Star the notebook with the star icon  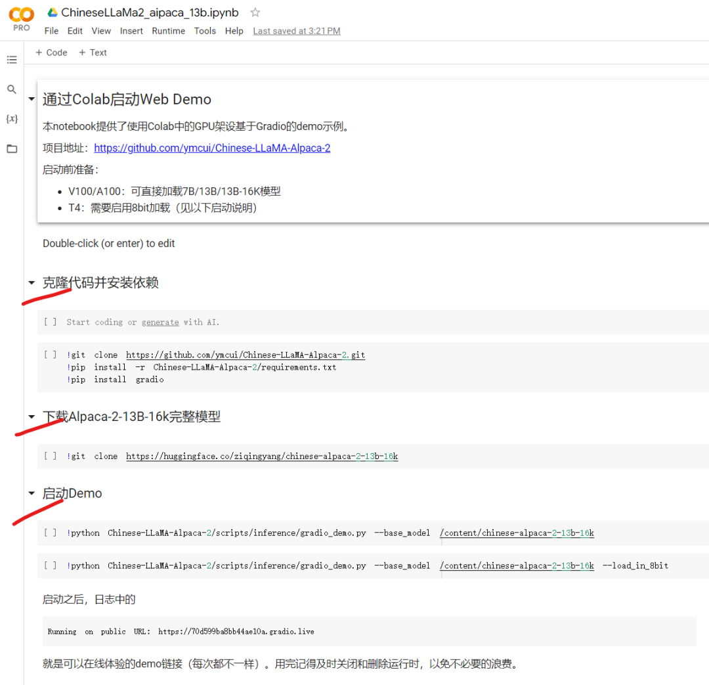(x=255, y=12)
